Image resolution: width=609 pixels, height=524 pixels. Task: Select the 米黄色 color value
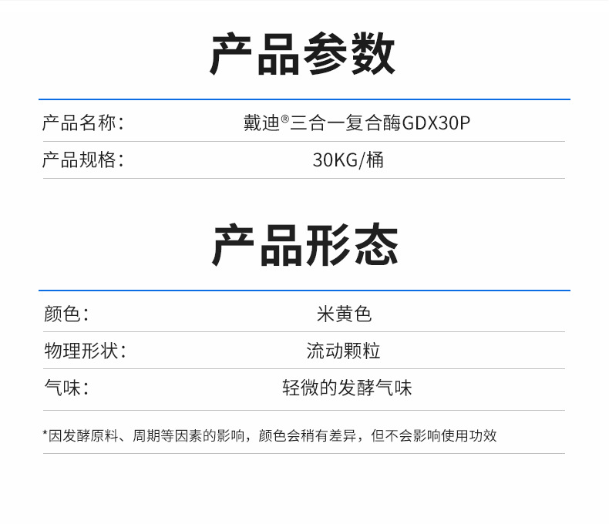[344, 314]
